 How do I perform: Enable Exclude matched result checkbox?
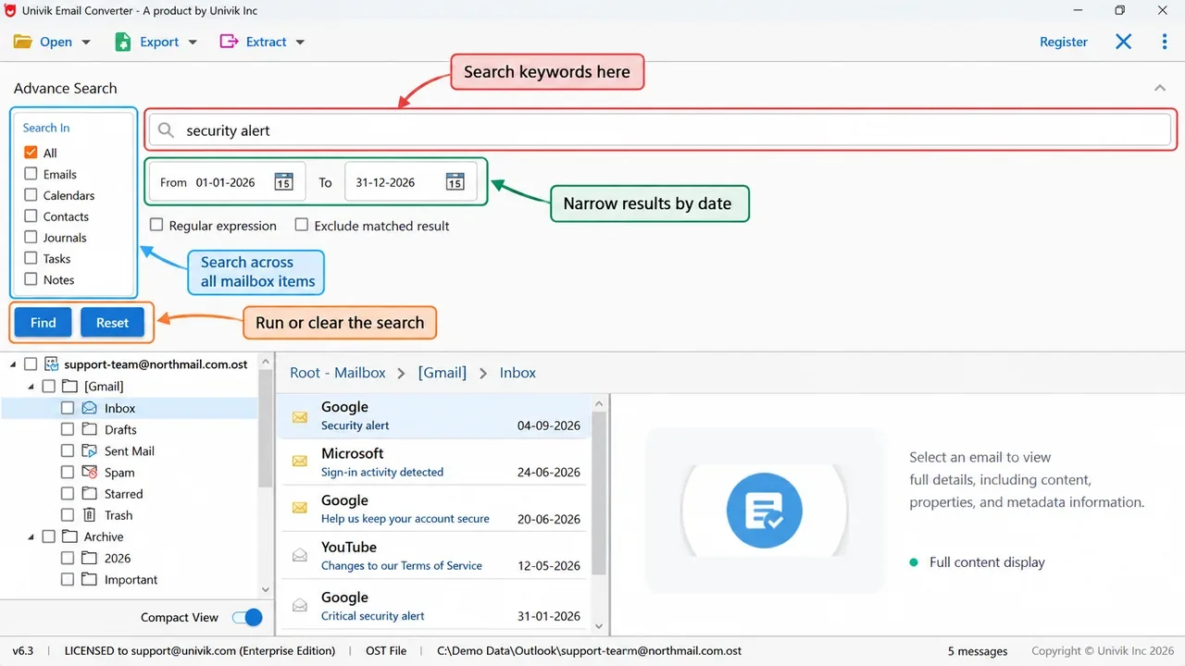(302, 225)
